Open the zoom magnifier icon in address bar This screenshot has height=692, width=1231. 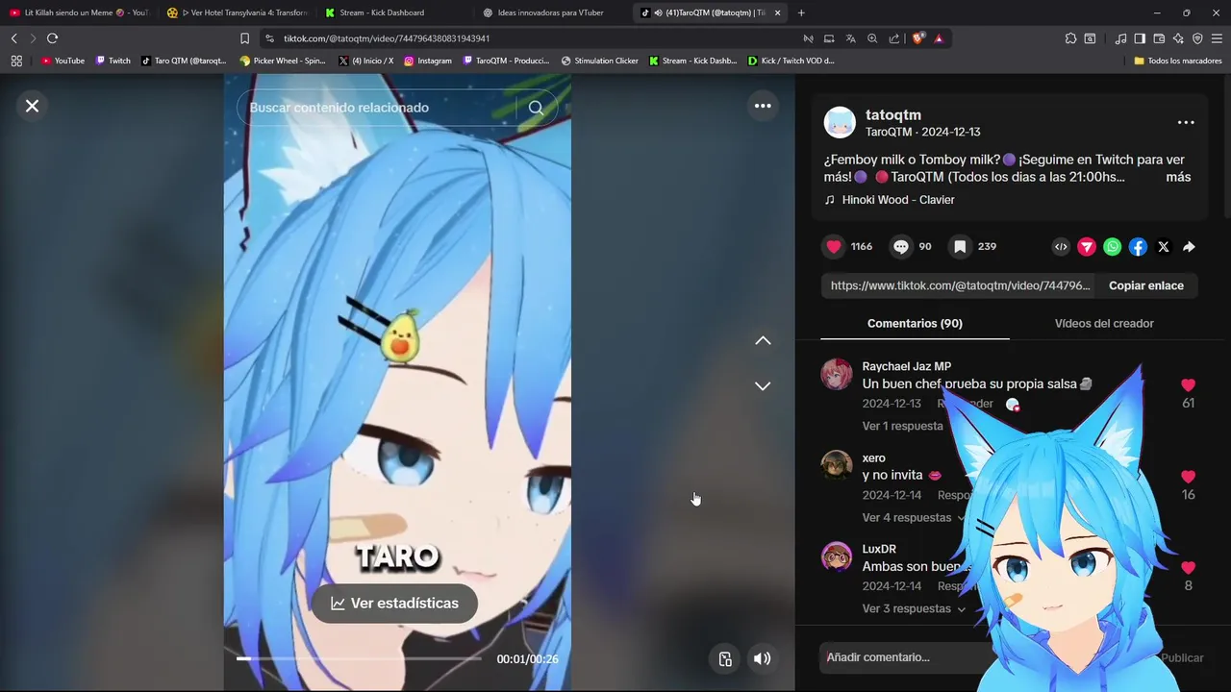point(872,38)
